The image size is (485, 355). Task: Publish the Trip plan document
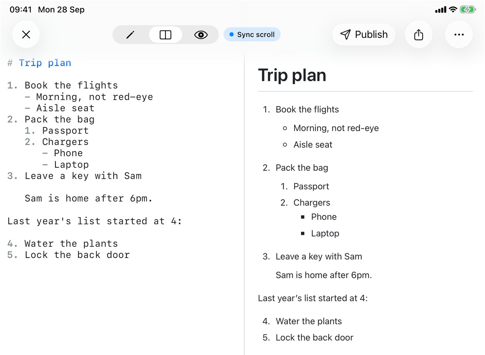(364, 35)
